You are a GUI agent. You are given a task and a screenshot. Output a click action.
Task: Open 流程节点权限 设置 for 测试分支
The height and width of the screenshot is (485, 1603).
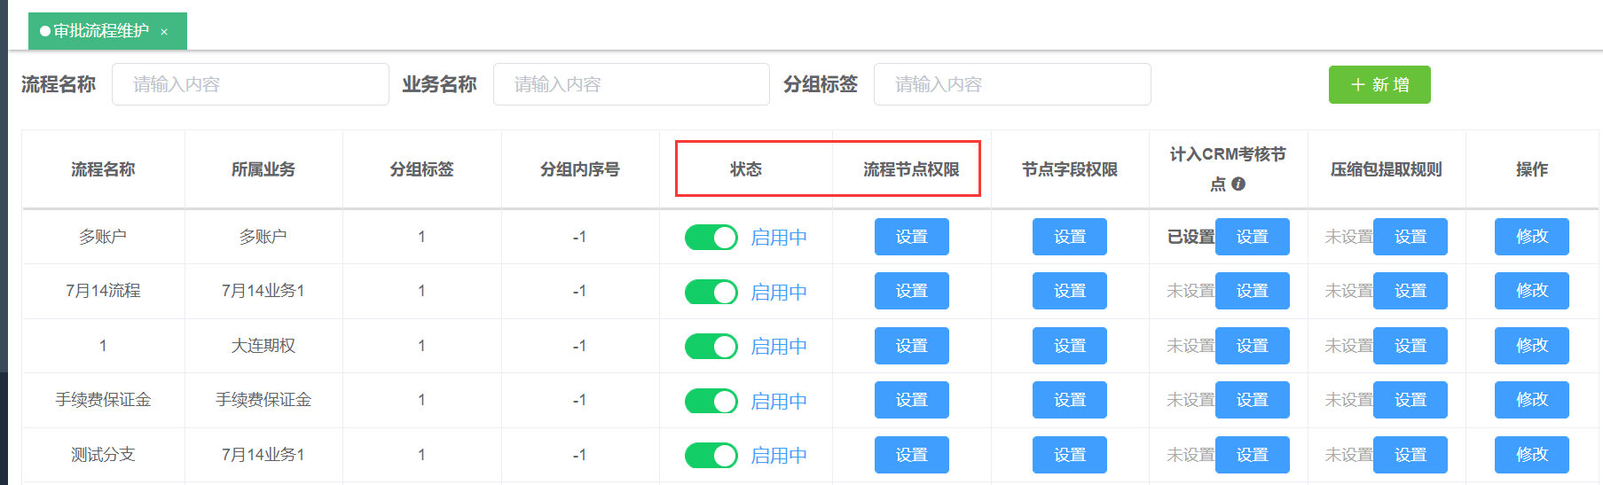point(912,455)
